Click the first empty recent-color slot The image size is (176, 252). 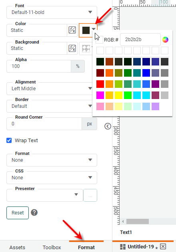pos(100,51)
